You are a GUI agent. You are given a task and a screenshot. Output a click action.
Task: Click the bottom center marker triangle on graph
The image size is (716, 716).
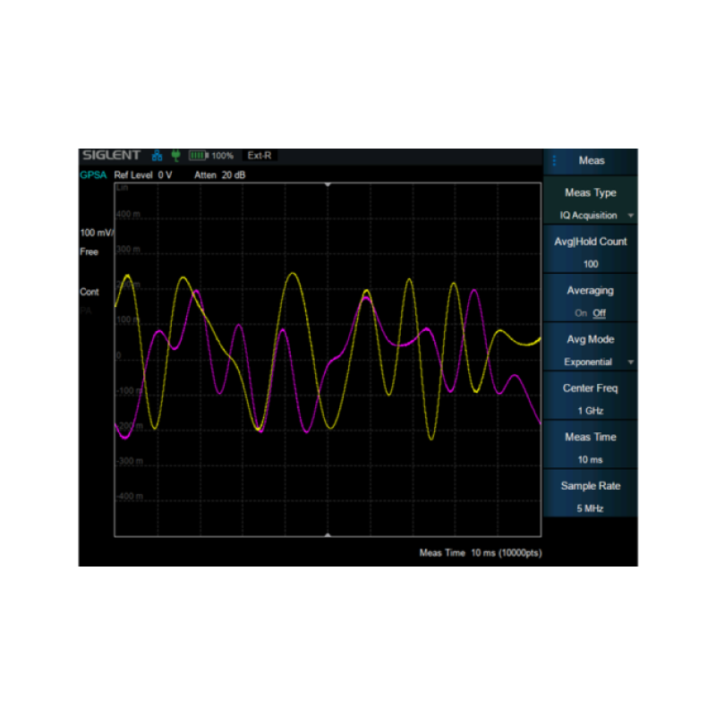(328, 535)
